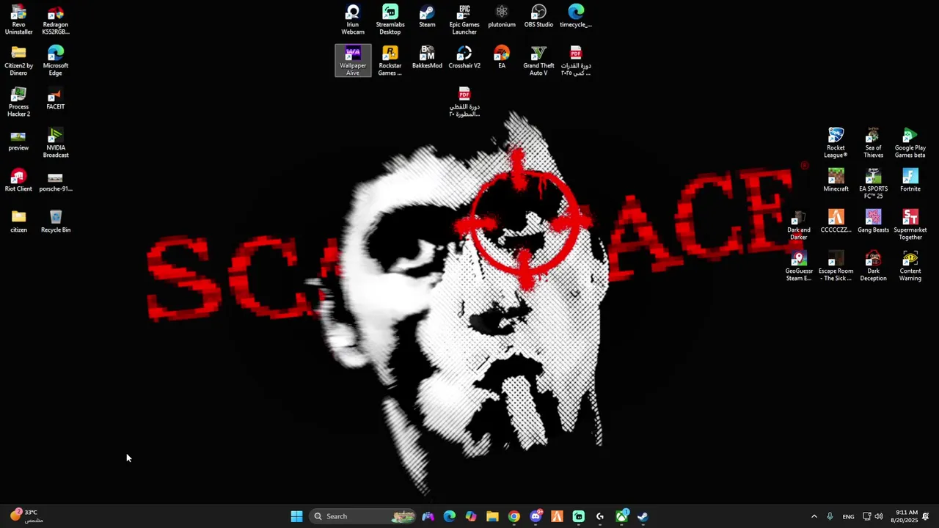Select the Content Warning shortcut
The width and height of the screenshot is (939, 528).
click(x=910, y=266)
